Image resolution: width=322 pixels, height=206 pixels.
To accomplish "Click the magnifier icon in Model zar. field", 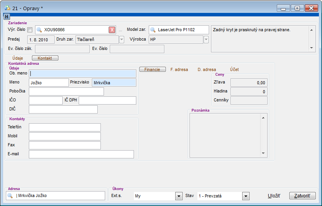I will [153, 30].
